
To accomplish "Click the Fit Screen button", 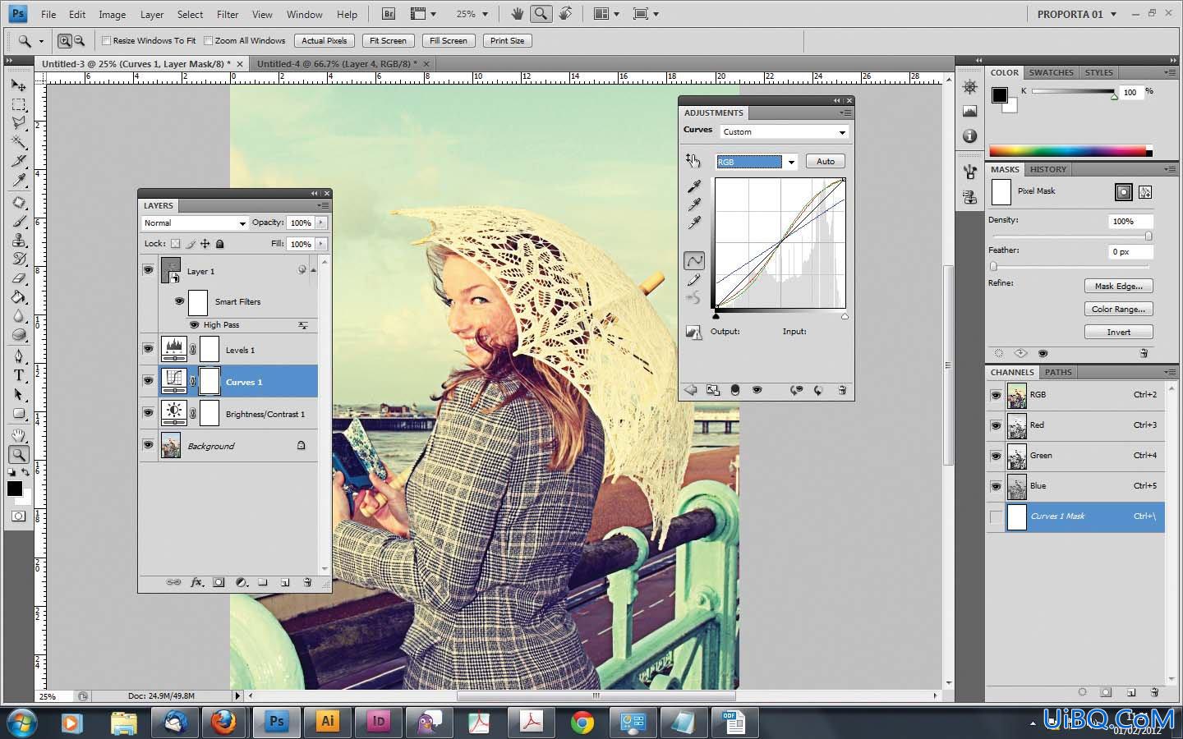I will point(388,40).
